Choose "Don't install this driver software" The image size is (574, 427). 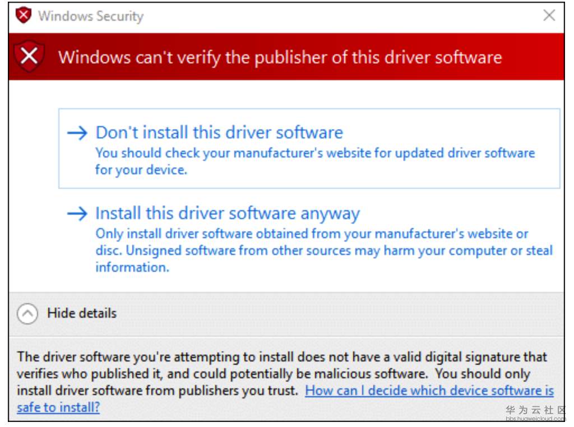[x=219, y=133]
